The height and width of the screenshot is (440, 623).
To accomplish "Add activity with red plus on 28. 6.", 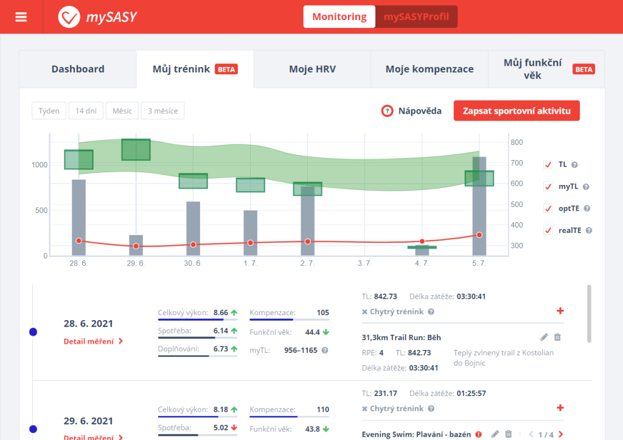I will coord(560,311).
